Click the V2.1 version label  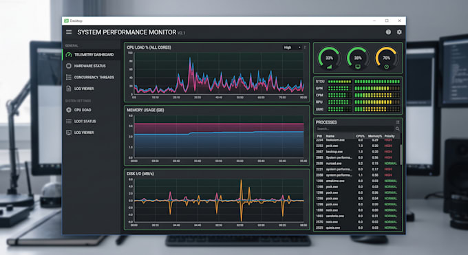(181, 33)
